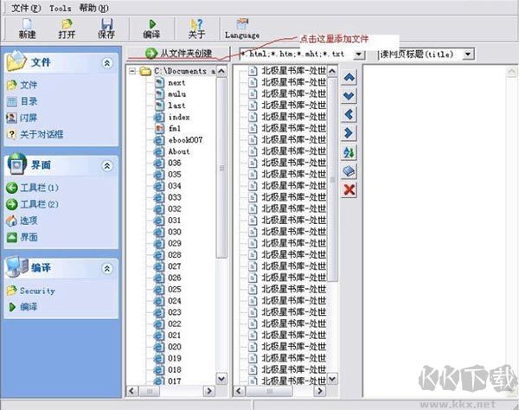Collapse the 文件 sidebar panel
This screenshot has width=519, height=410.
point(106,63)
